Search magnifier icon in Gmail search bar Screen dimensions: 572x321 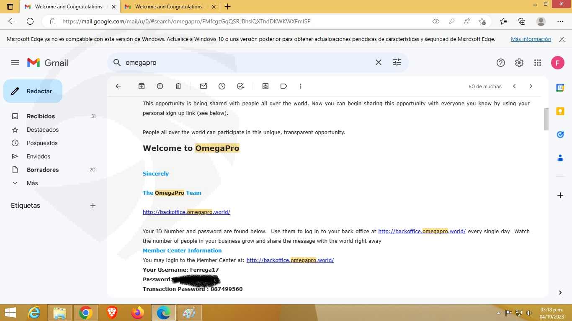coord(117,62)
